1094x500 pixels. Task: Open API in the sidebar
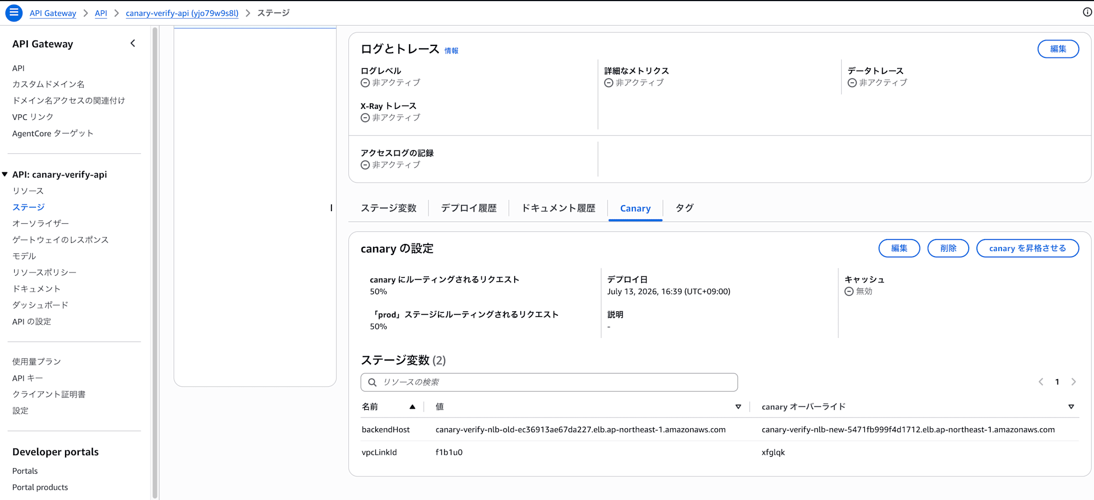[19, 68]
